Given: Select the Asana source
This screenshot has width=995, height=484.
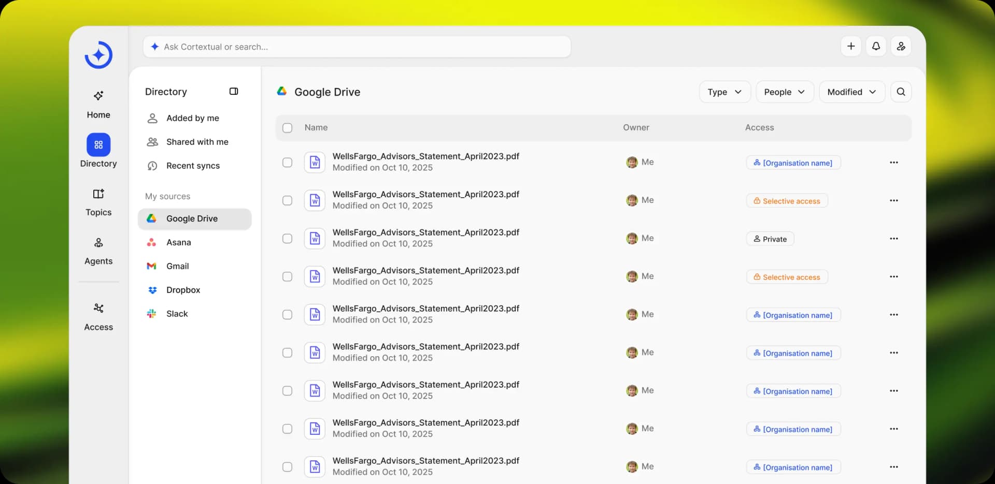Looking at the screenshot, I should [194, 242].
